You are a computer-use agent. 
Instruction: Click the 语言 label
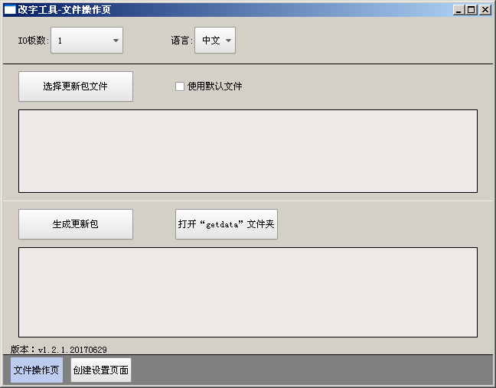point(181,41)
